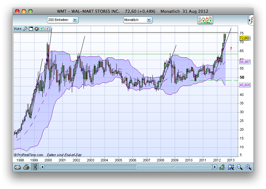This screenshot has height=189, width=266.
Task: Click the Kurs panel label
Action: (x=18, y=29)
